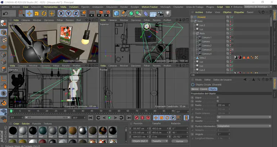Open Render Settings gear clapperboard icon

pyautogui.click(x=107, y=14)
